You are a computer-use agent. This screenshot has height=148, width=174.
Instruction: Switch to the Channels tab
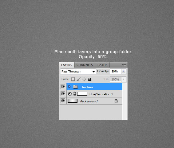point(85,65)
